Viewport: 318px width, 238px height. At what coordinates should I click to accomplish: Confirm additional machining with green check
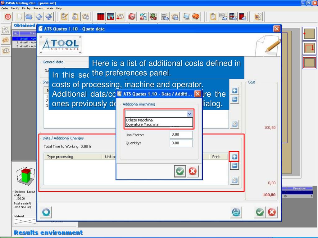180,171
